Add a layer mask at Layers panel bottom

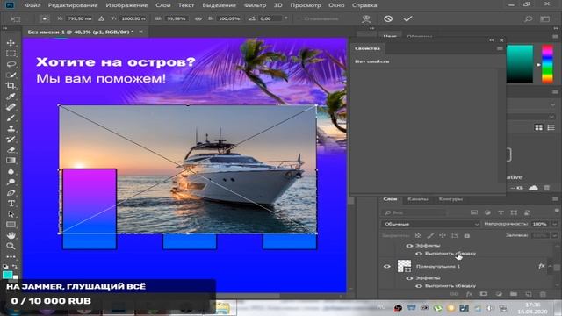point(484,294)
